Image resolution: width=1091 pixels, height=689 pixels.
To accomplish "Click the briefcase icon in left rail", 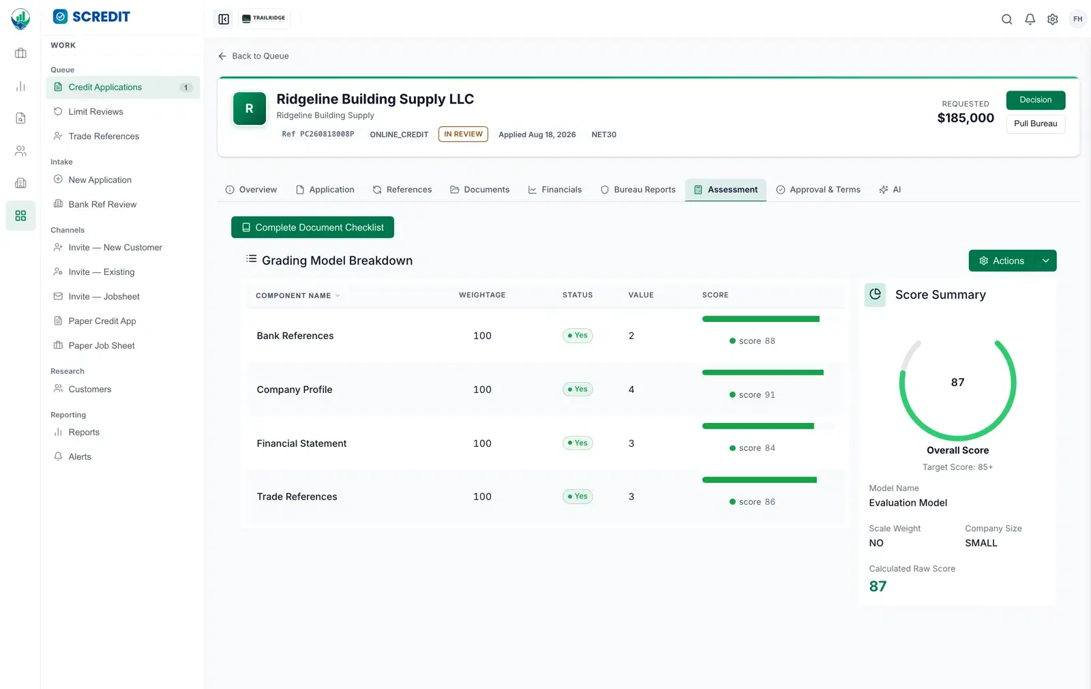I will [x=20, y=53].
